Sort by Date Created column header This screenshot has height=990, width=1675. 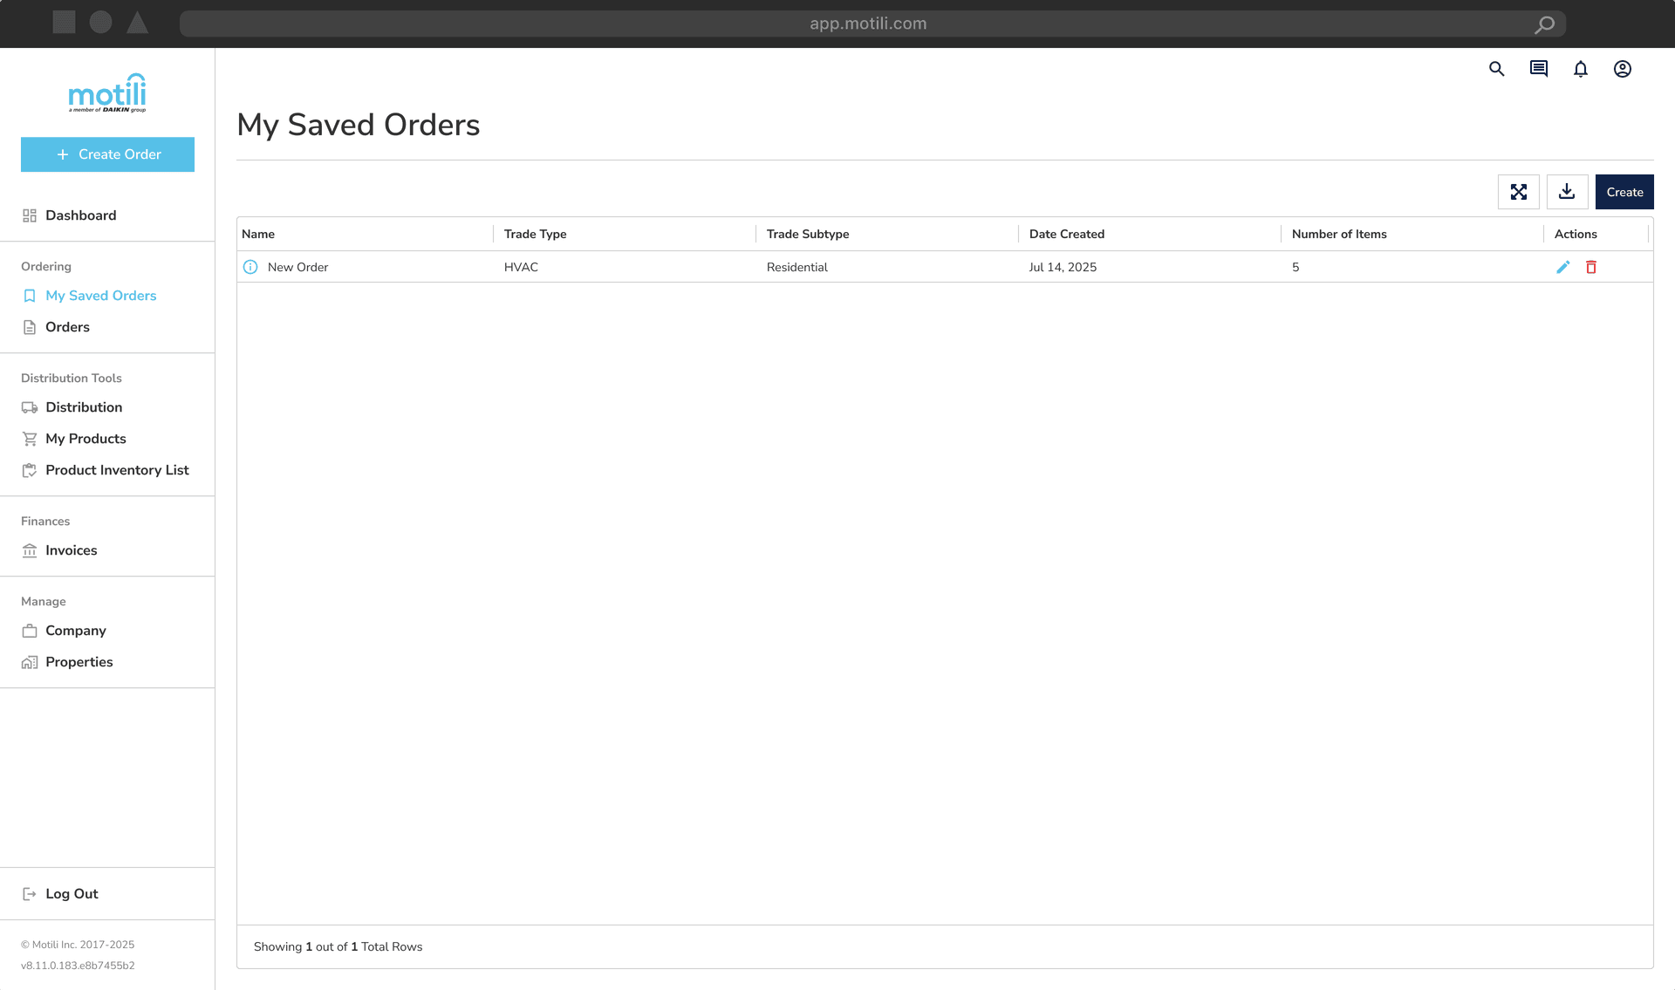(x=1066, y=234)
